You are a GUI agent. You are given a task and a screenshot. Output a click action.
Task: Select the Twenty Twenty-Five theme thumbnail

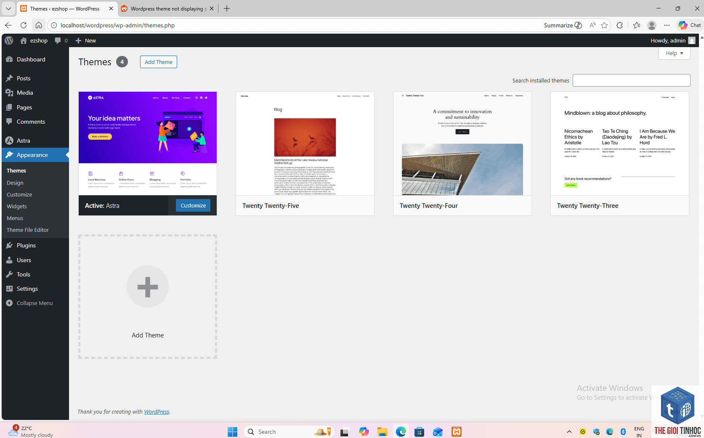coord(305,143)
